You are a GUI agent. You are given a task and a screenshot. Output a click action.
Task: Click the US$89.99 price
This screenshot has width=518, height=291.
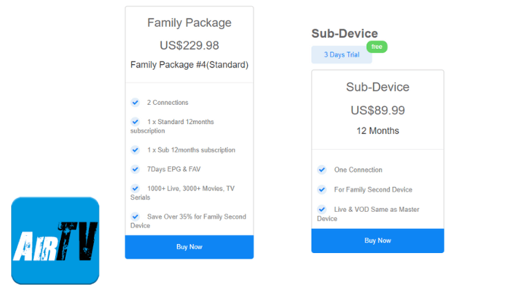click(378, 110)
